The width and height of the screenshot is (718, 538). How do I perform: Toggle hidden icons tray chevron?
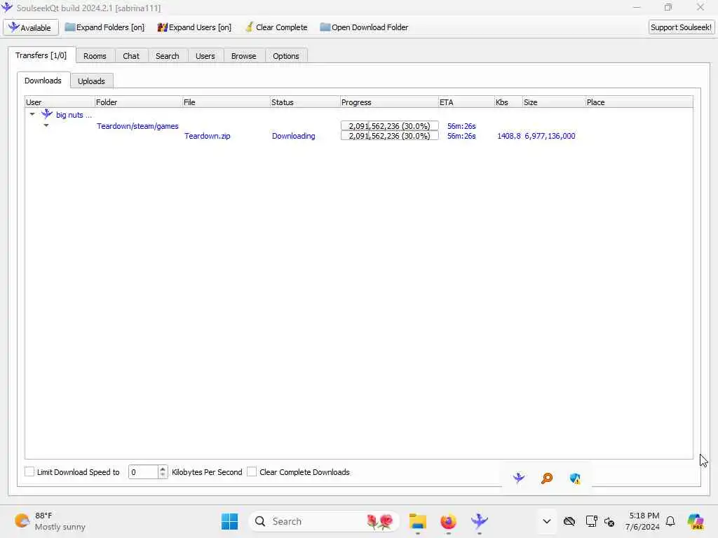coord(547,521)
